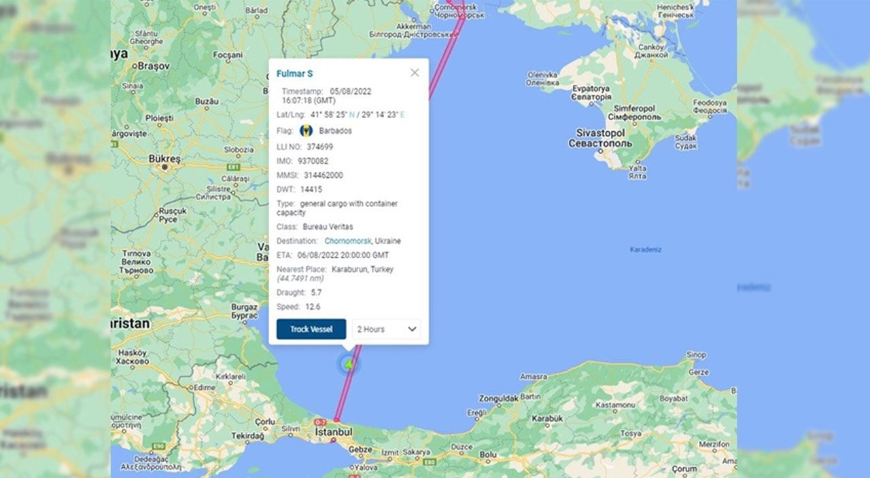
Task: Close the Fulmar S info popup
Action: [415, 73]
